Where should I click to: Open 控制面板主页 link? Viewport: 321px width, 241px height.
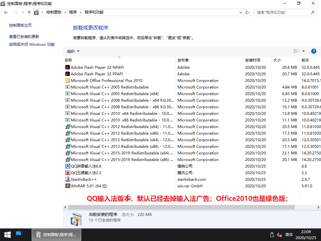point(20,25)
